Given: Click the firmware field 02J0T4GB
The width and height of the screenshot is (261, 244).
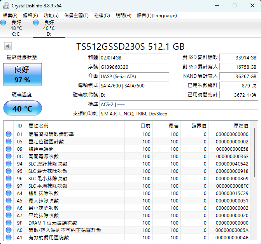Looking at the screenshot, I should (134, 58).
